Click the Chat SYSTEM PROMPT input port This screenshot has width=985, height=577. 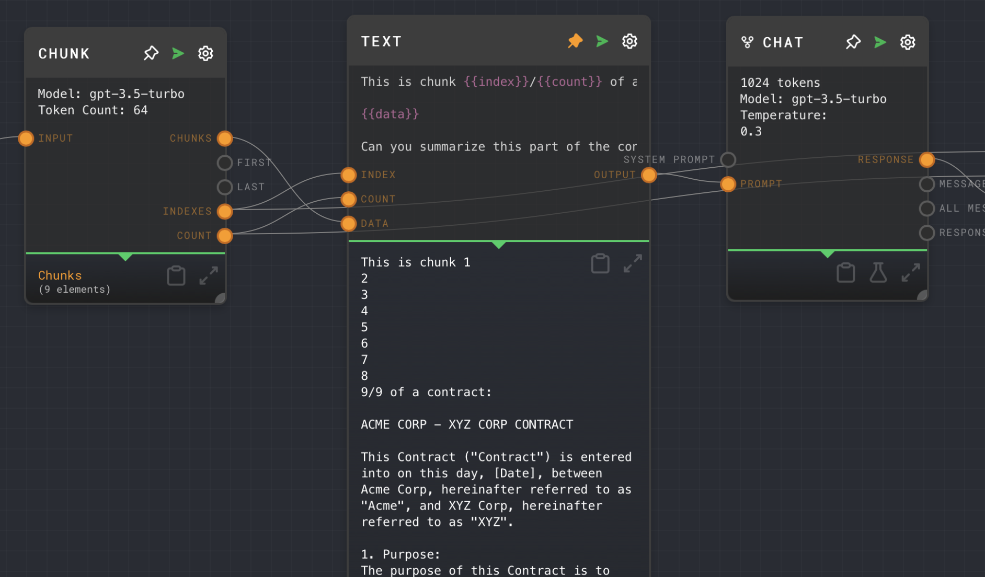(x=728, y=159)
